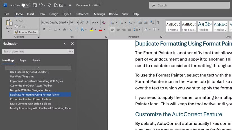Show paragraph marks with the pilcrow icon
The height and width of the screenshot is (130, 232).
[158, 22]
